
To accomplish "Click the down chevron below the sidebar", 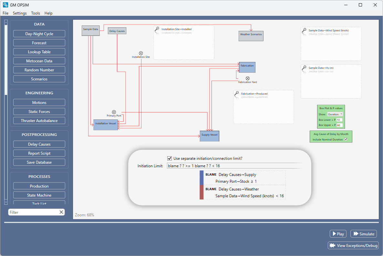I will (6, 202).
